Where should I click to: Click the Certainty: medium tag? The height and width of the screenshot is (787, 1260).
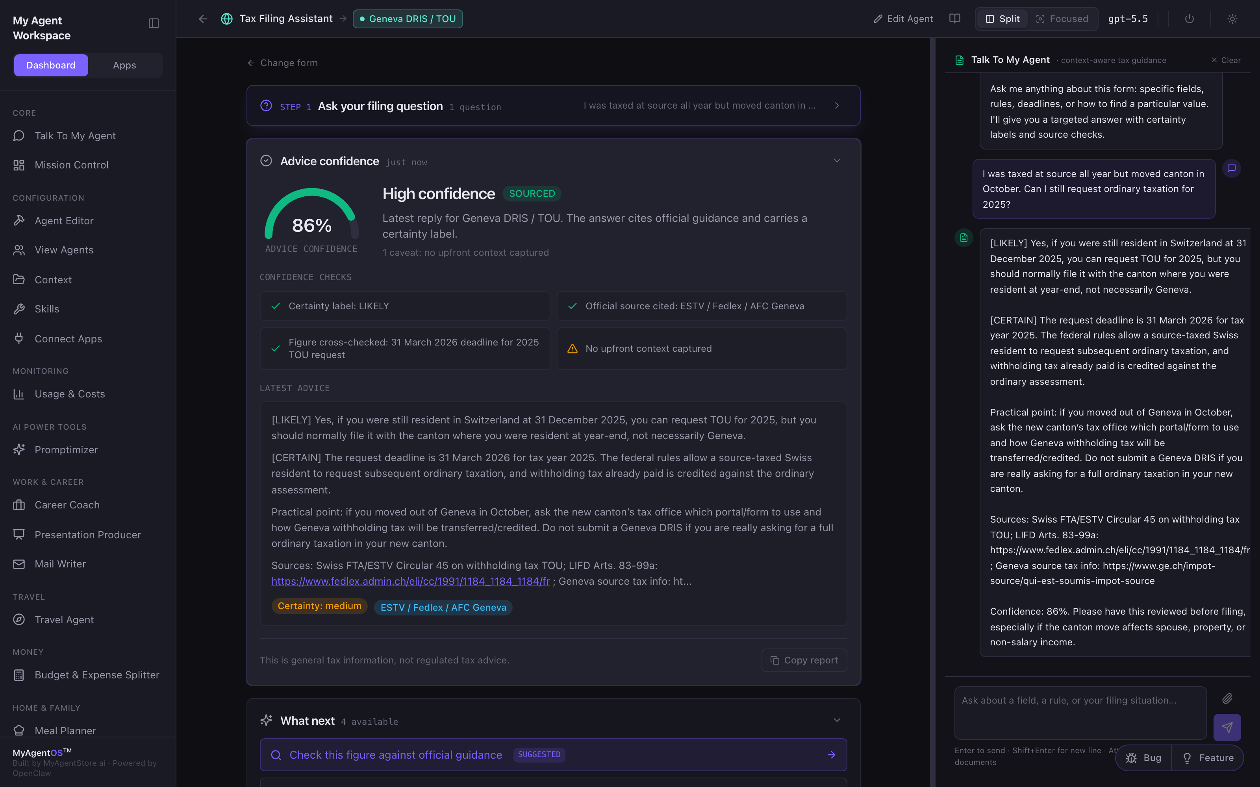[x=319, y=606]
